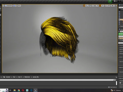Viewport: 123px width, 92px height.
Task: Go forward in content browser history
Action: pyautogui.click(x=2, y=77)
